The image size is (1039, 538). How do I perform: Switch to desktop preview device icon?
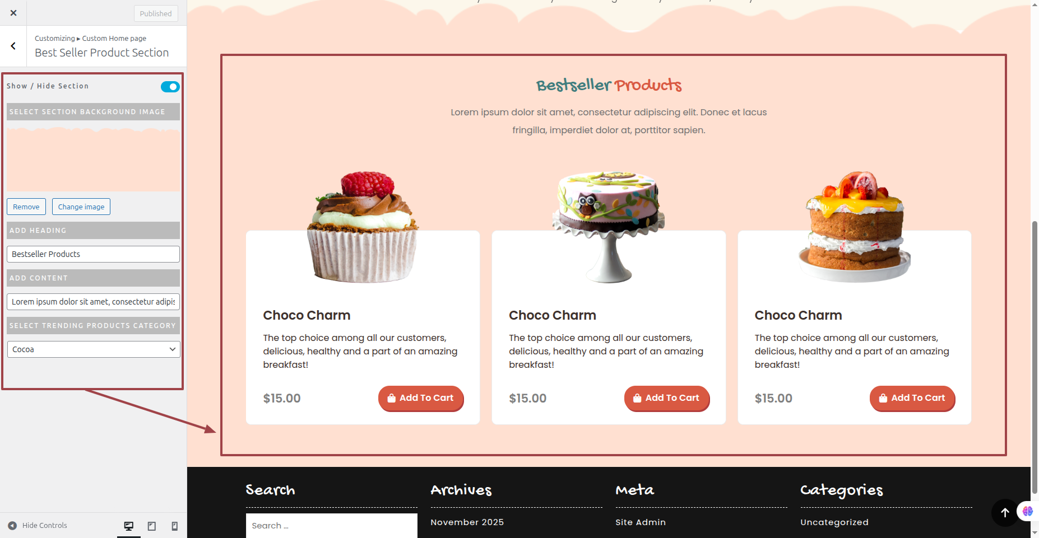129,526
